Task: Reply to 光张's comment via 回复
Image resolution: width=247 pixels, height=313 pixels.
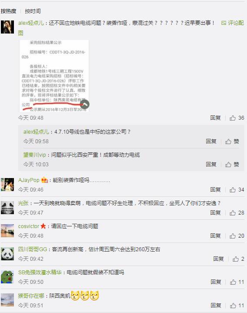Action: 216,213
